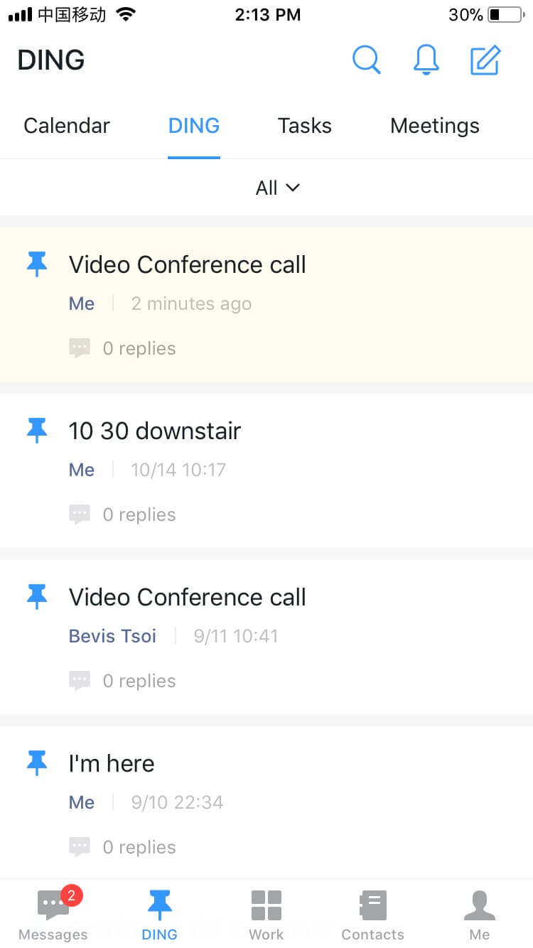Open replies bubble under 10 30 downstair

(80, 515)
